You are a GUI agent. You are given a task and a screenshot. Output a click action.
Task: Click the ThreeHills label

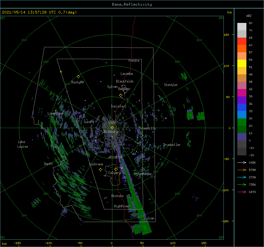click(x=147, y=128)
